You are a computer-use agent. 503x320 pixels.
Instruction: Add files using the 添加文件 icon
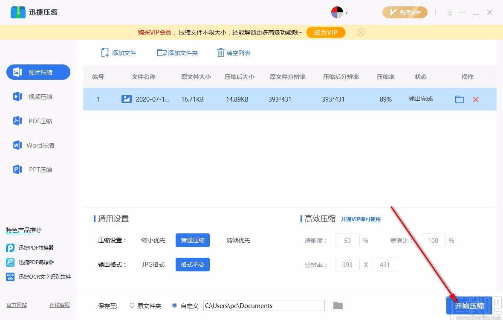click(x=104, y=52)
